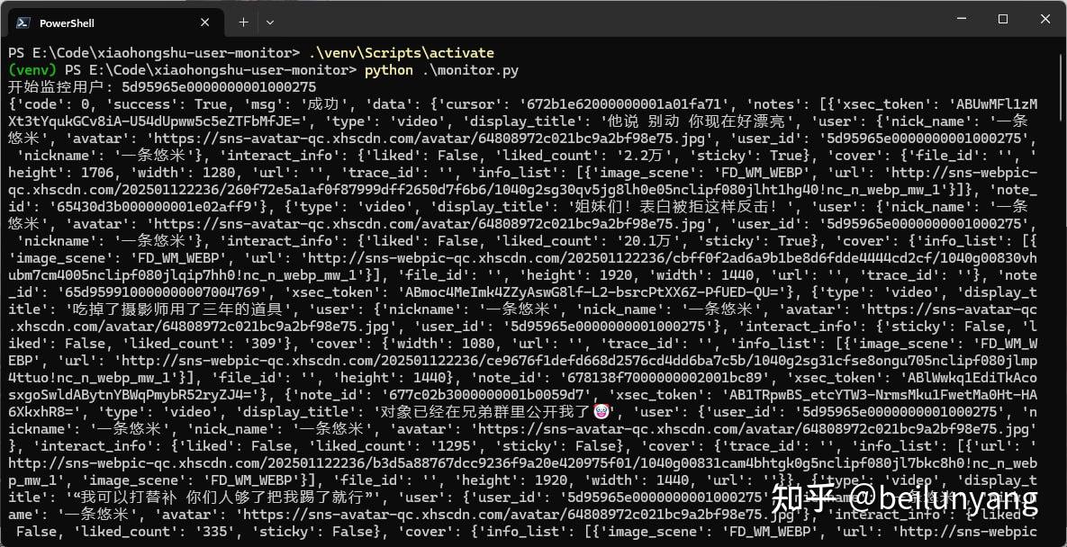
Task: Expand the new tab profile dropdown
Action: coord(270,22)
